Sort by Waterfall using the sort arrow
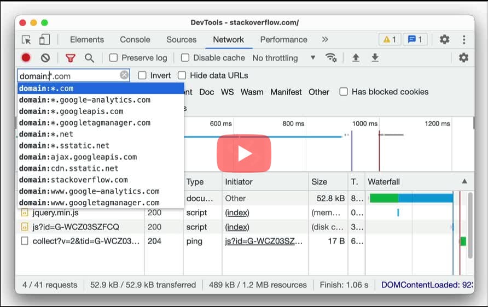 click(464, 181)
